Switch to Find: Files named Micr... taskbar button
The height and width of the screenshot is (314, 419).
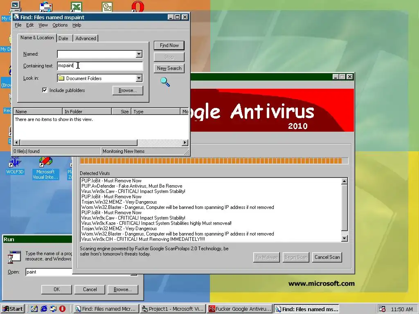tap(106, 309)
